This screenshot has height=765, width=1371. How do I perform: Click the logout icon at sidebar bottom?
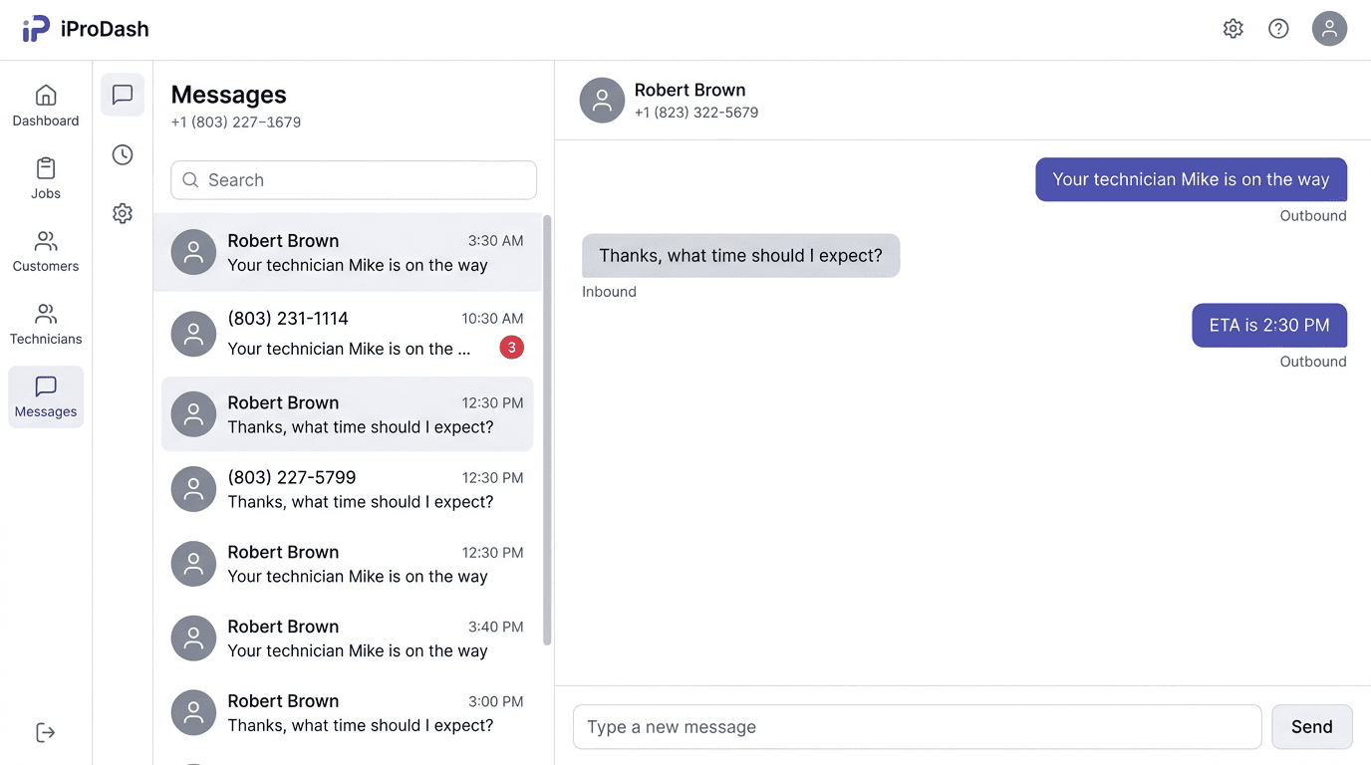tap(45, 732)
